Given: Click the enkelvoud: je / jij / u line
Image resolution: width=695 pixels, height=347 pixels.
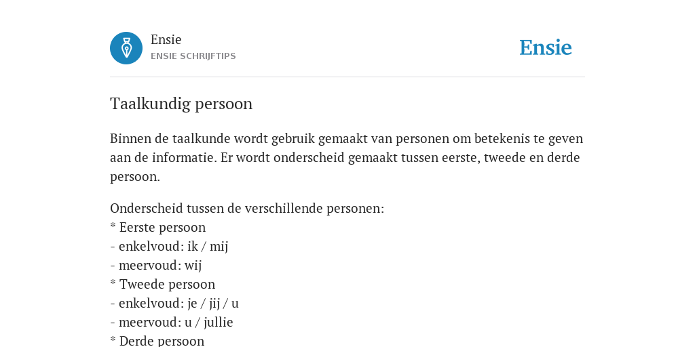Looking at the screenshot, I should pyautogui.click(x=174, y=304).
